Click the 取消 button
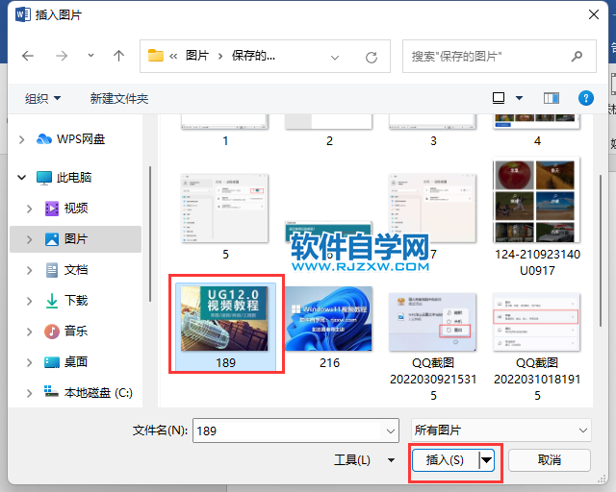The image size is (616, 492). (x=550, y=460)
